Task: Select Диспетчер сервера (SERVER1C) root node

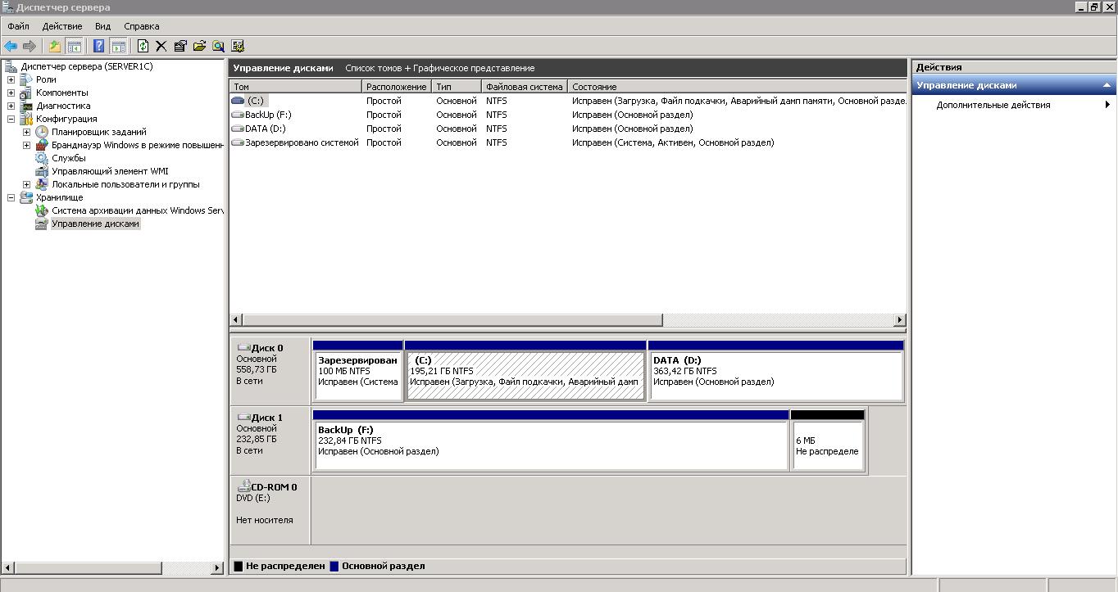Action: tap(87, 66)
